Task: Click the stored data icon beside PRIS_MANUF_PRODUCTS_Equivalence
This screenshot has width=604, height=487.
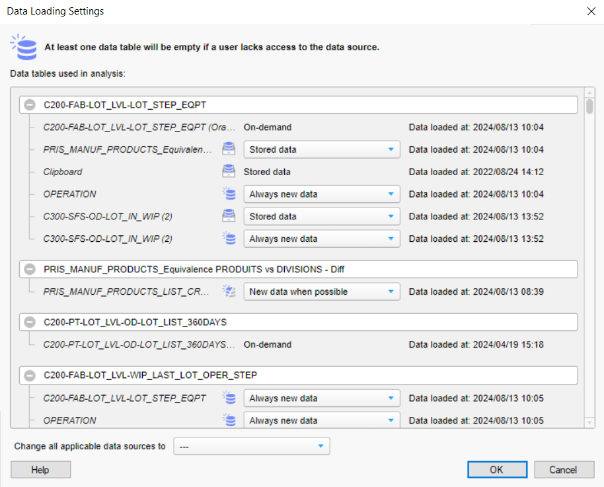Action: coord(229,149)
